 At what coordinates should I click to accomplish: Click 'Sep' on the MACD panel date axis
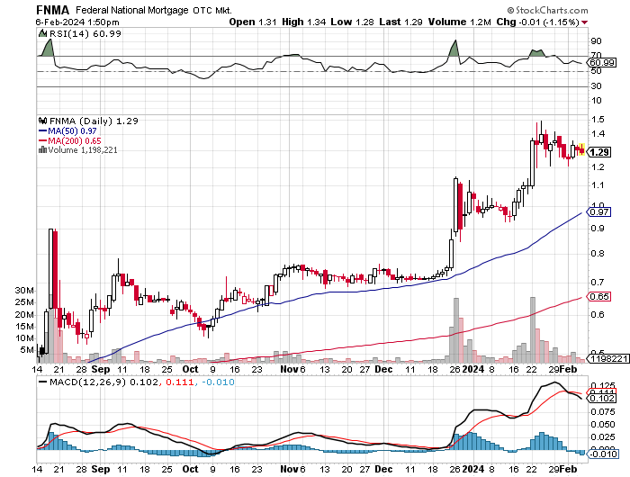tap(101, 469)
